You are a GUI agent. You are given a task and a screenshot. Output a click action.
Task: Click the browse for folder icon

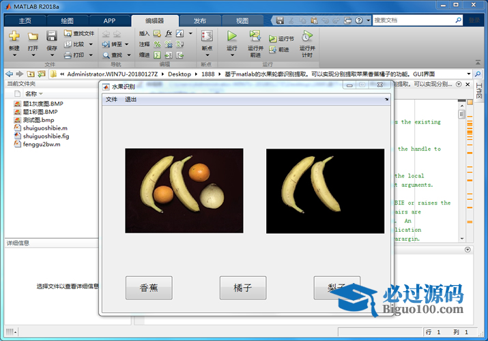[x=41, y=74]
